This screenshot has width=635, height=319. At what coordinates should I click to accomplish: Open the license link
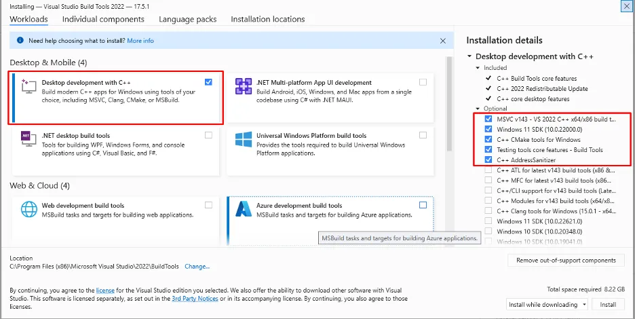pyautogui.click(x=105, y=290)
